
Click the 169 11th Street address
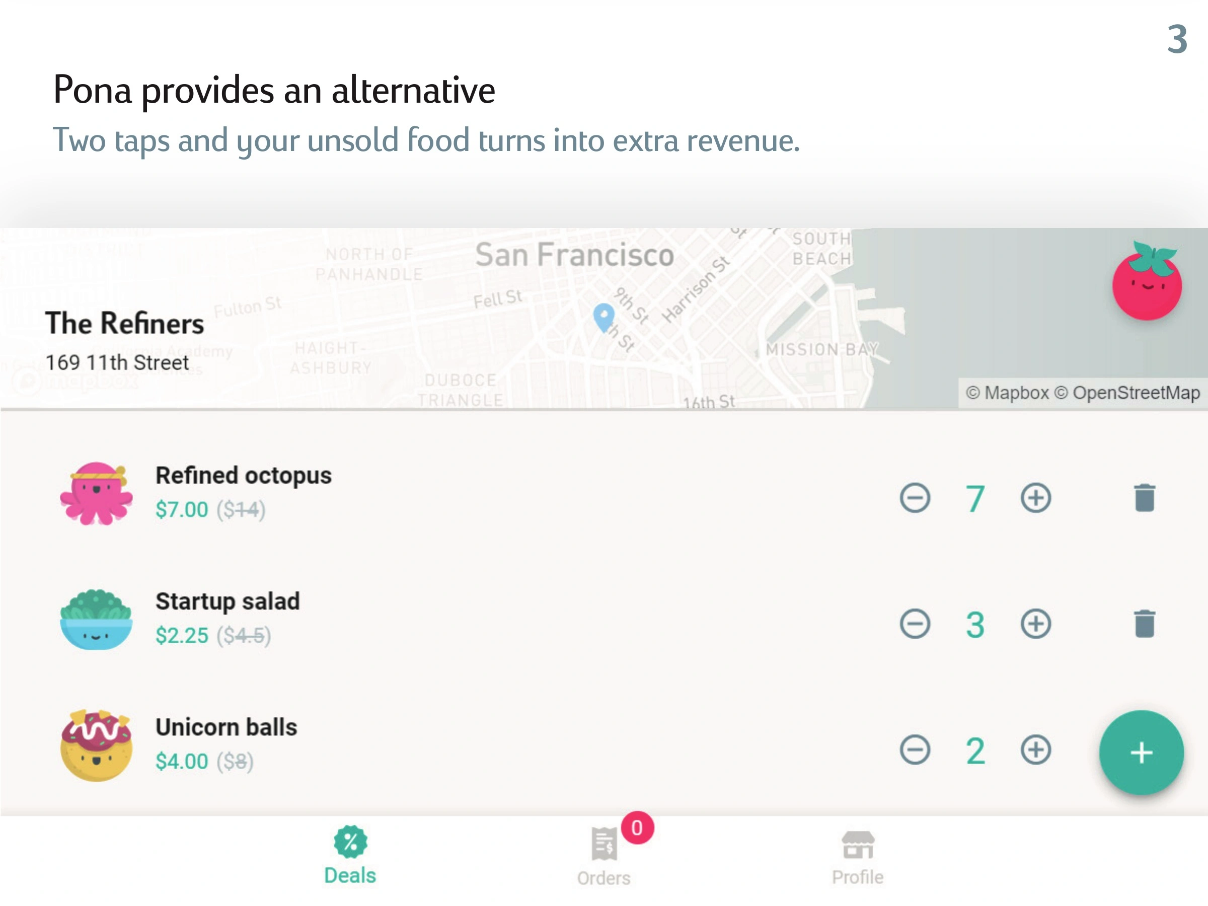coord(117,362)
